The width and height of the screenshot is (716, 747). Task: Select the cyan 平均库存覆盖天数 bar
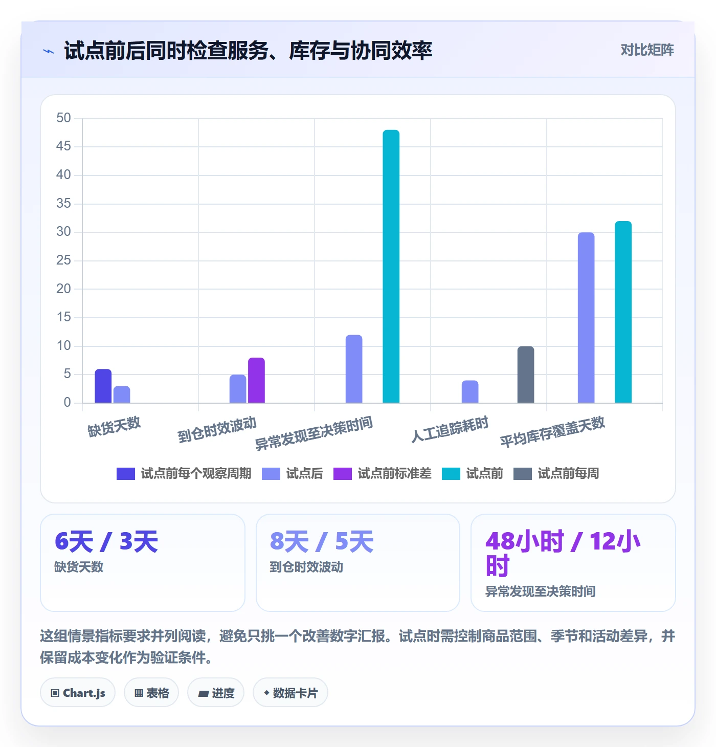pos(623,312)
